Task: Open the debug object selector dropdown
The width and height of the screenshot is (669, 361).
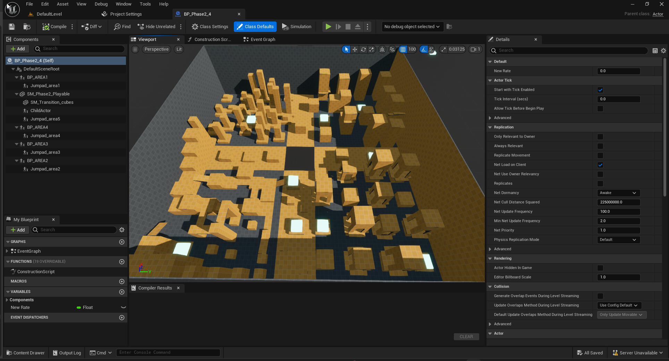Action: [412, 27]
